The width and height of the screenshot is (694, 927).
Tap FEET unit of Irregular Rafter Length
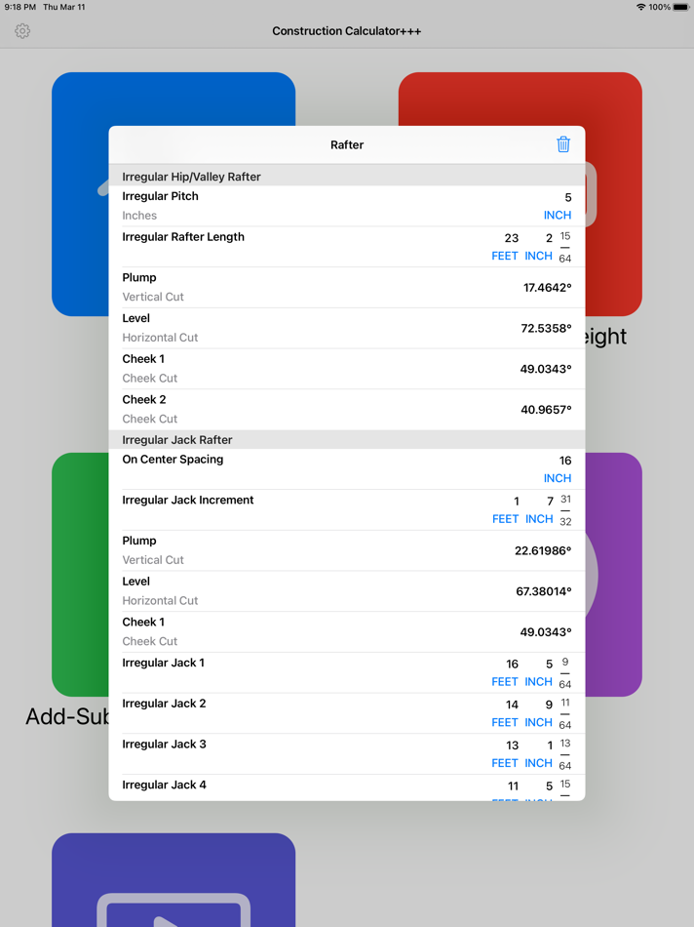coord(504,256)
